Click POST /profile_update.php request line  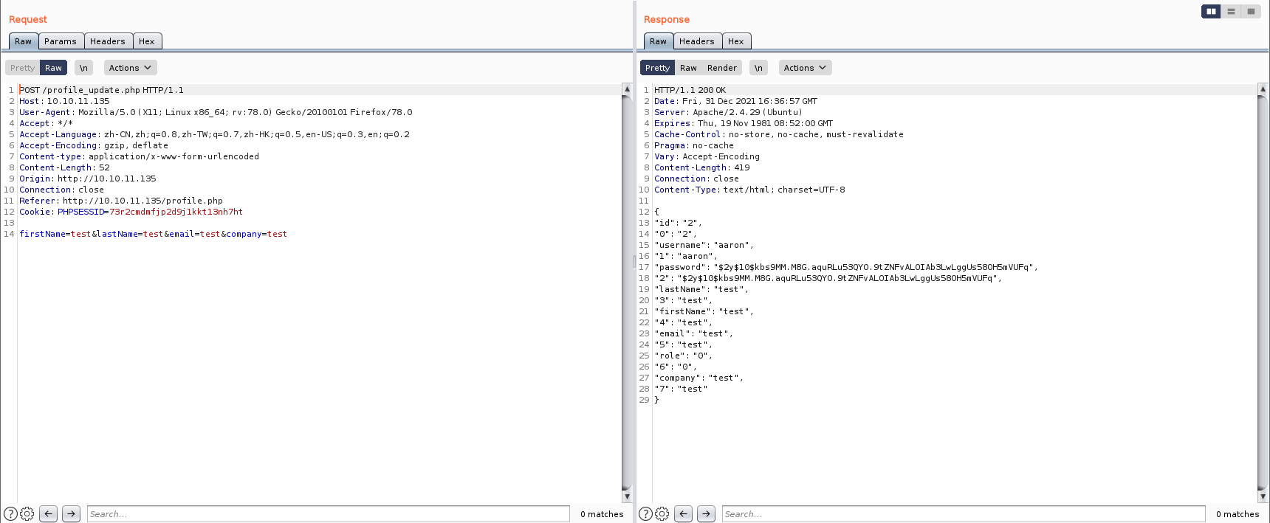pos(102,90)
